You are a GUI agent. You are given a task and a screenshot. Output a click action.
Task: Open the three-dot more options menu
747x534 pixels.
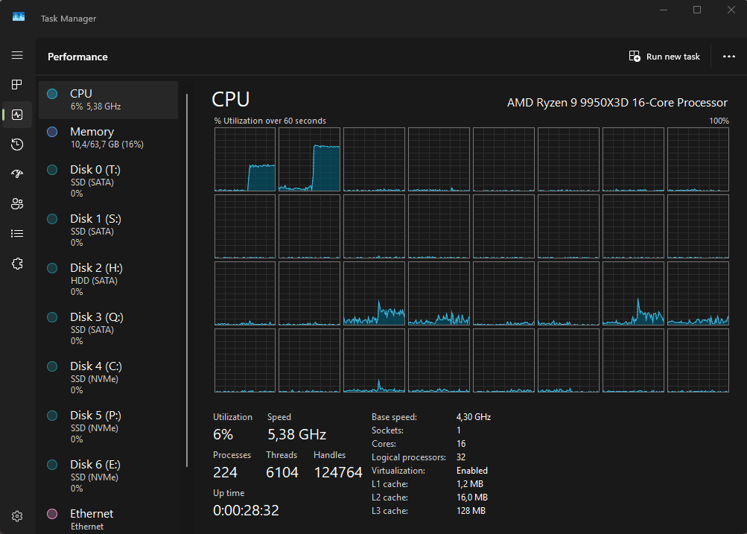(729, 56)
